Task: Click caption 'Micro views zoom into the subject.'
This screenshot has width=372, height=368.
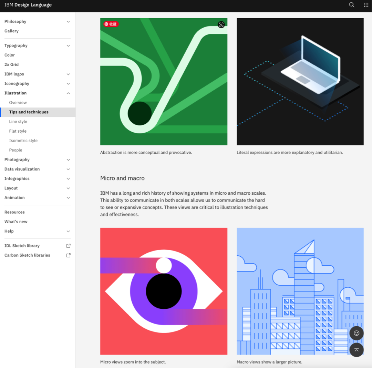Action: pos(133,362)
